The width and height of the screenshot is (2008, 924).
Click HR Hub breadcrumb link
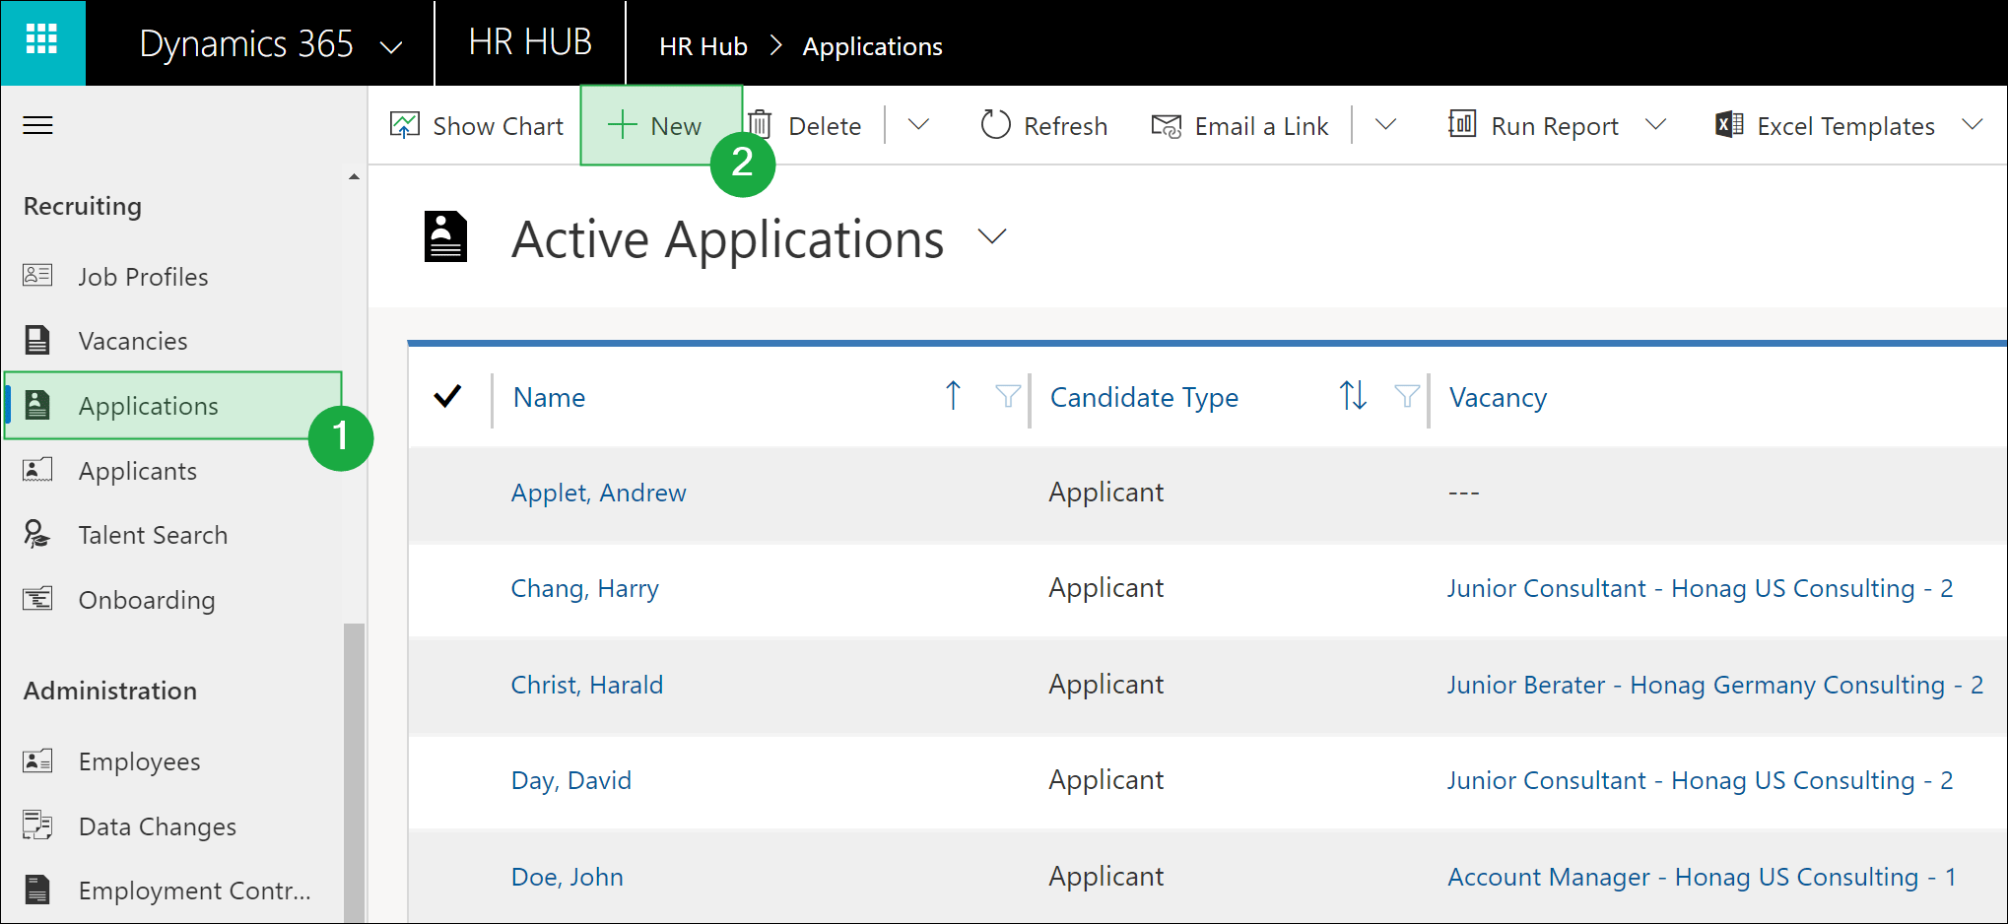(703, 46)
